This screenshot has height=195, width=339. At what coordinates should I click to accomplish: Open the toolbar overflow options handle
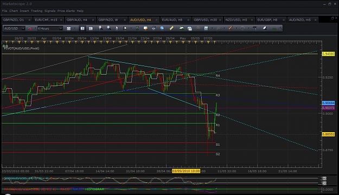(280, 28)
